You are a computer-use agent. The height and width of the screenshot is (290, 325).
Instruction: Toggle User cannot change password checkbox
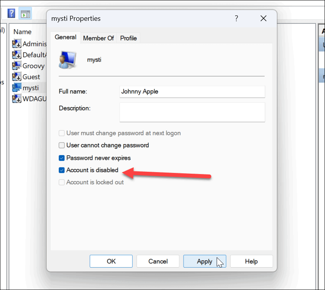click(x=62, y=145)
